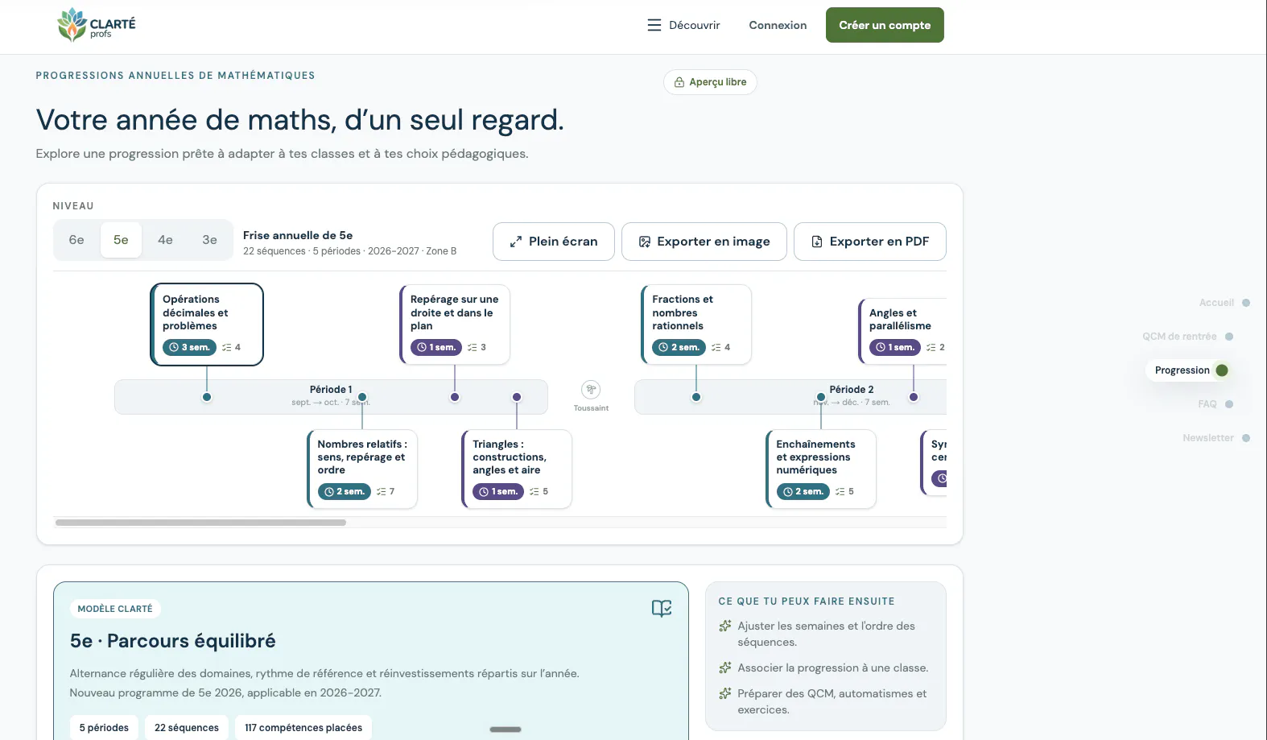Open the Connexion link
The height and width of the screenshot is (740, 1267).
pos(778,25)
